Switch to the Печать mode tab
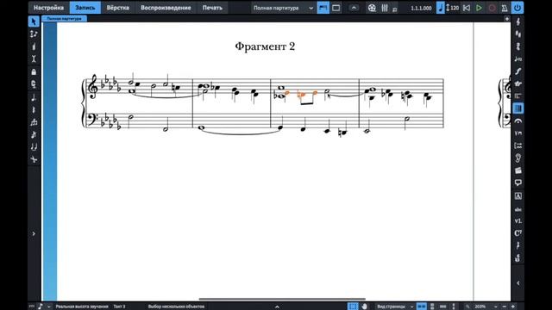This screenshot has height=310, width=552. (x=212, y=8)
